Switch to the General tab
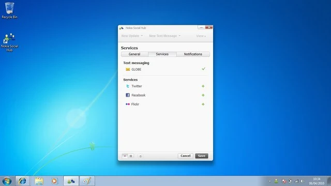The image size is (331, 186). pyautogui.click(x=134, y=54)
